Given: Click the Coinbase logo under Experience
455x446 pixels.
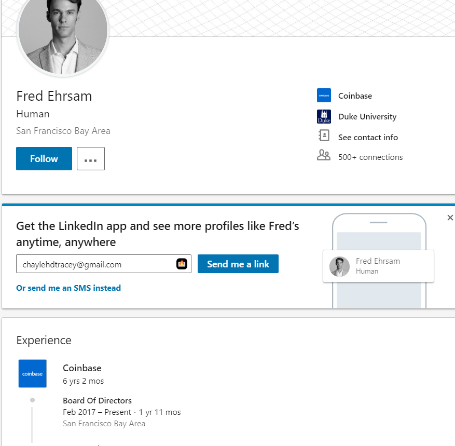Looking at the screenshot, I should (x=32, y=373).
